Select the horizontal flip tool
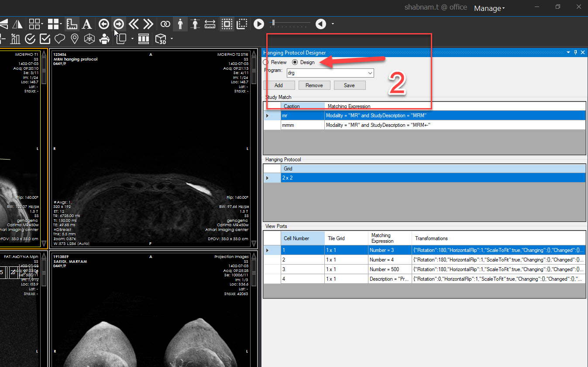This screenshot has height=367, width=588. (x=17, y=24)
